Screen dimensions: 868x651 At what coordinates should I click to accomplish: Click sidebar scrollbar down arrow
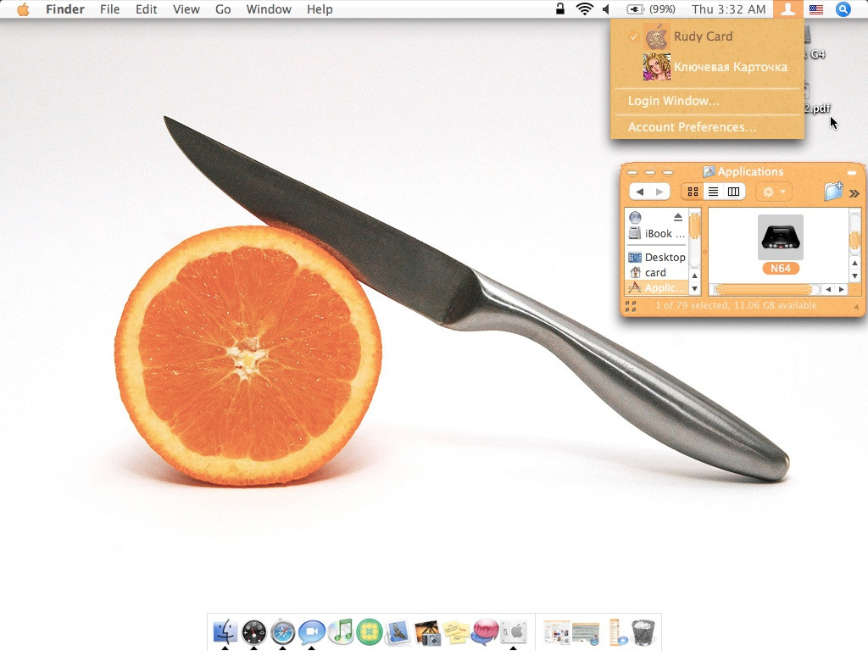(695, 288)
